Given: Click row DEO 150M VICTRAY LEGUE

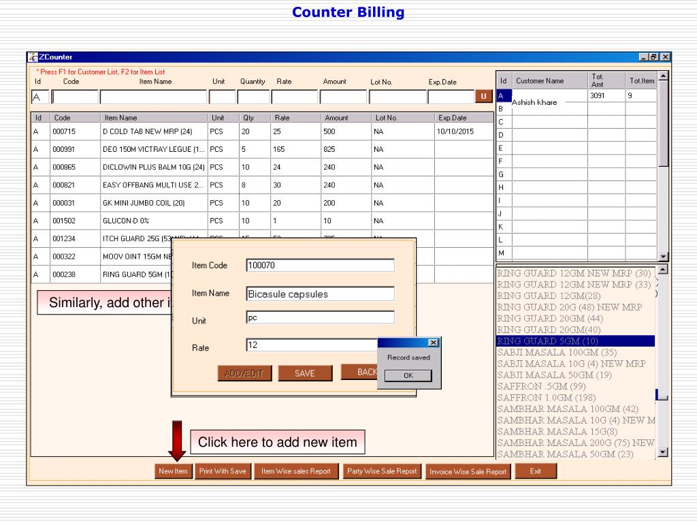Looking at the screenshot, I should pos(262,149).
